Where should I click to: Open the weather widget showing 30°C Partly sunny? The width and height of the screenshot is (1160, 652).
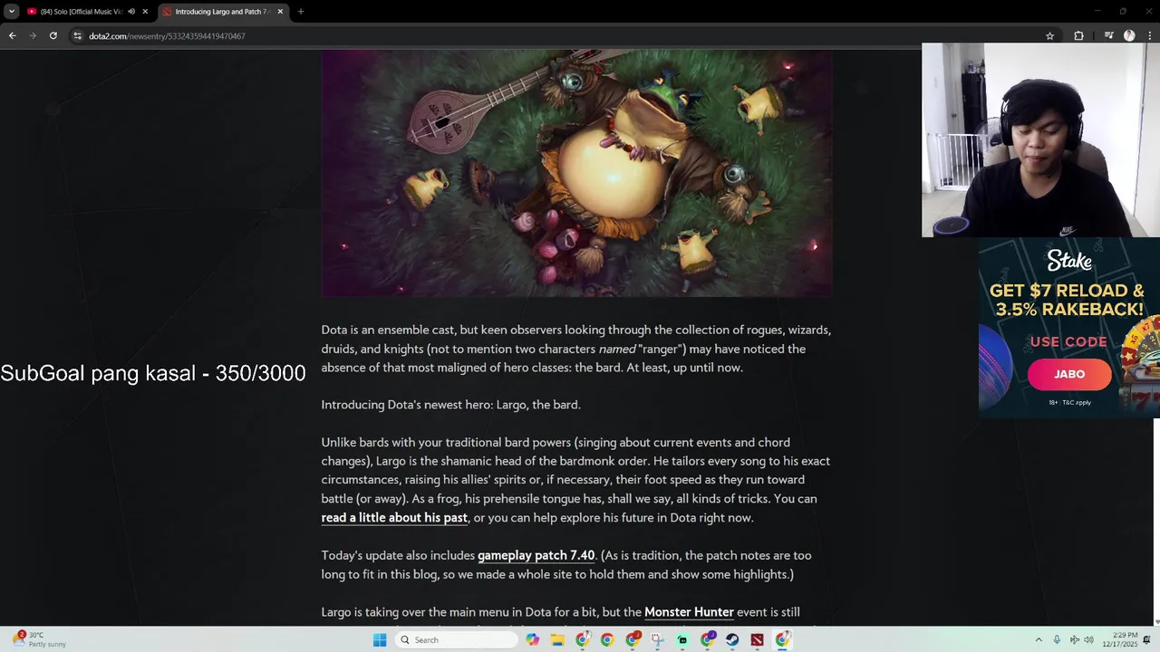(38, 639)
